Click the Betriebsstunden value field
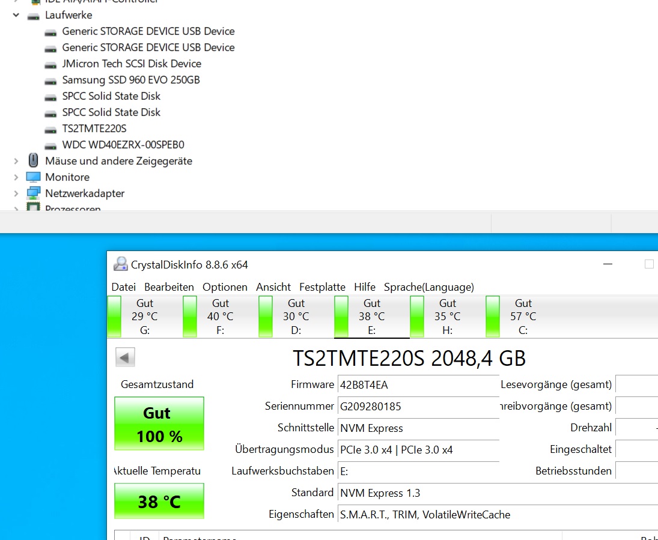This screenshot has width=658, height=540. pos(636,471)
